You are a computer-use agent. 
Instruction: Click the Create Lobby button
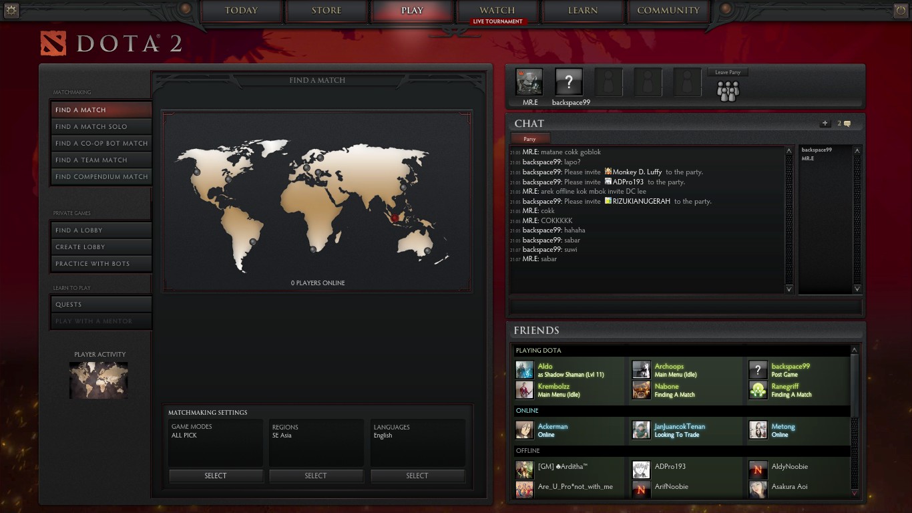pos(101,247)
